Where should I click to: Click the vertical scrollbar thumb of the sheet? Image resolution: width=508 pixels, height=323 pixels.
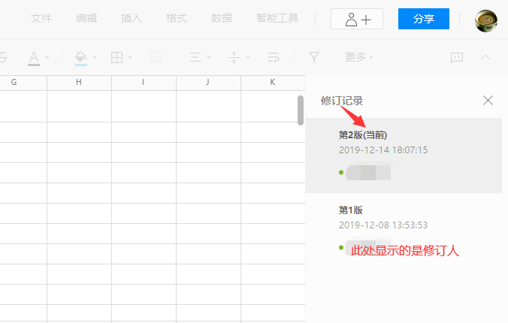click(301, 110)
